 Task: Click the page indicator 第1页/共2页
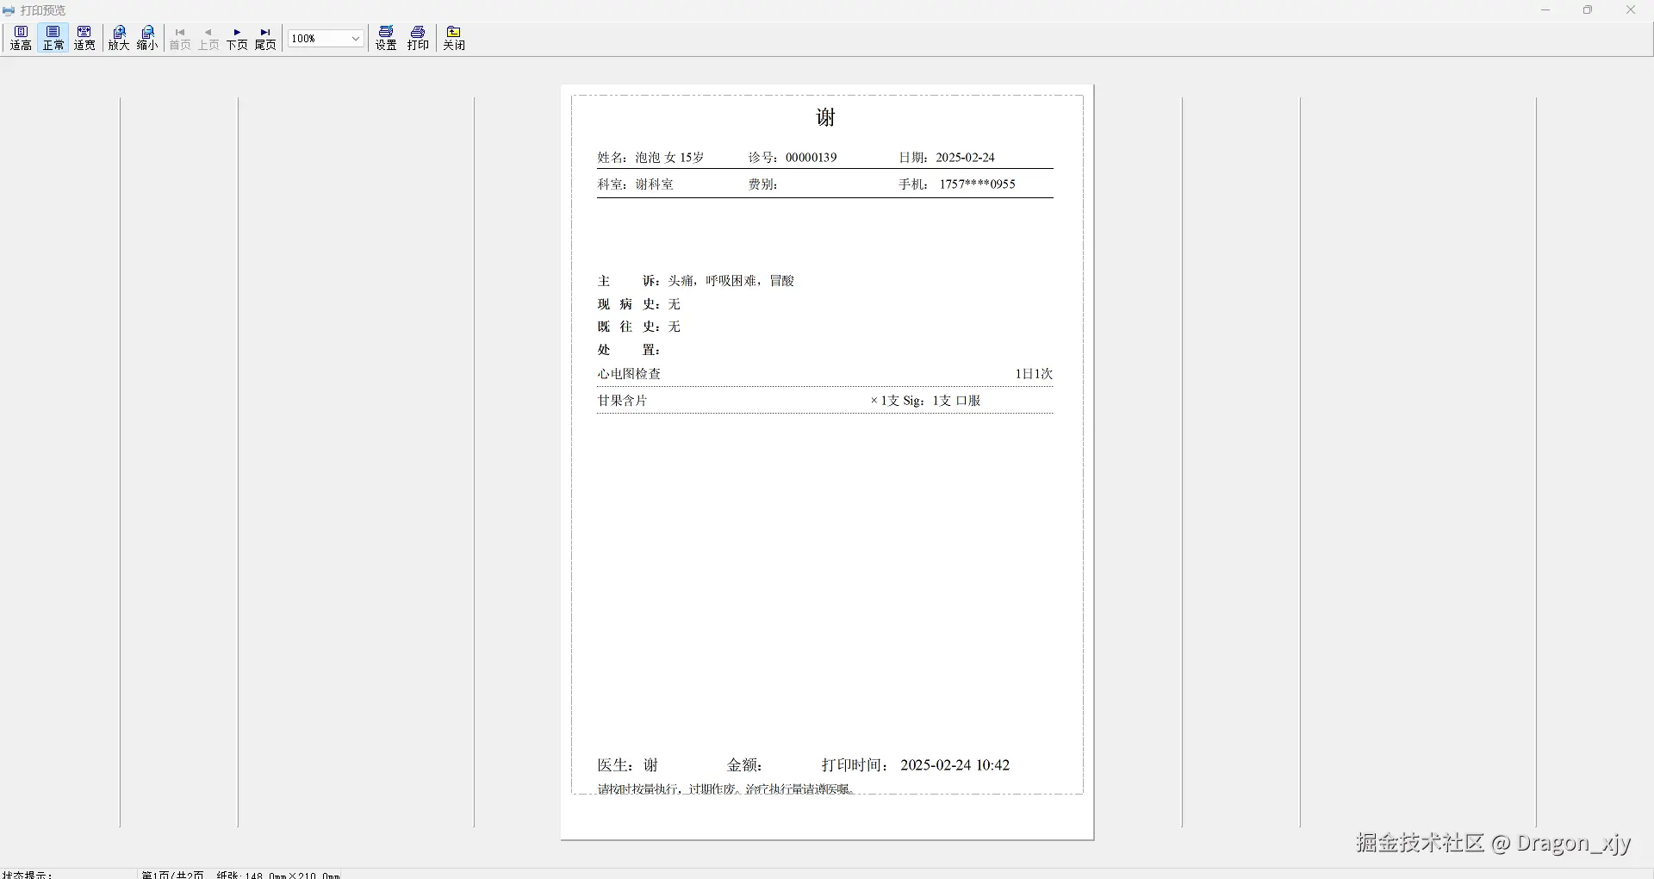[x=173, y=875]
